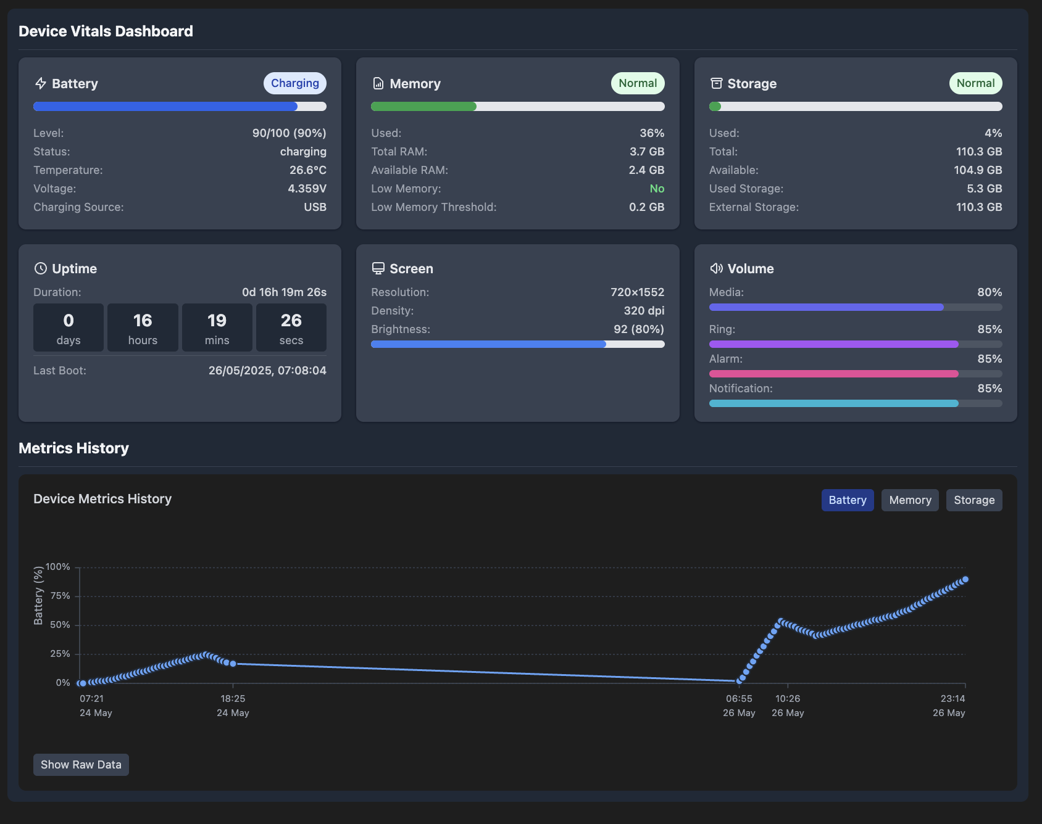This screenshot has width=1042, height=824.
Task: Click the Screen monitor icon
Action: [x=378, y=268]
